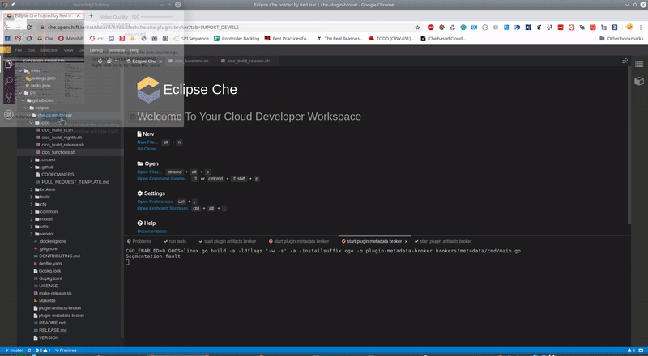Click the master branch status bar item

point(14,350)
